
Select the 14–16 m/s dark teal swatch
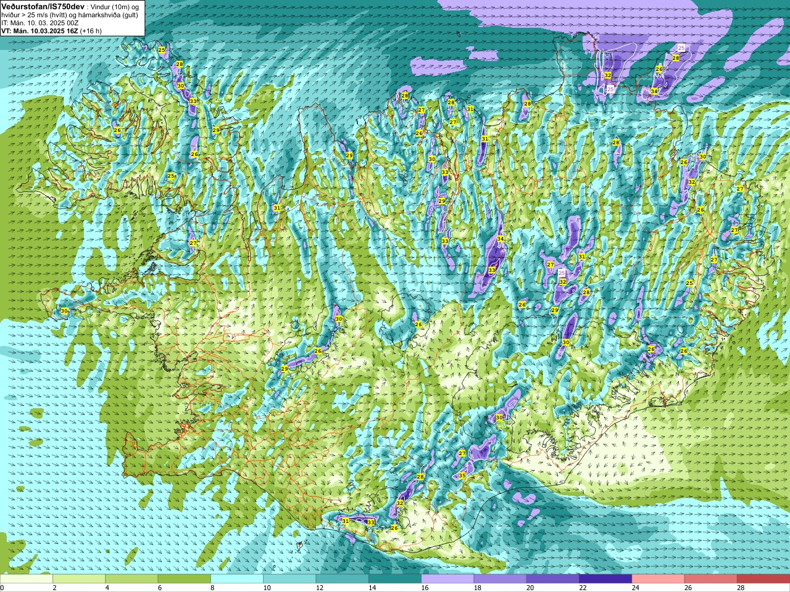(395, 578)
